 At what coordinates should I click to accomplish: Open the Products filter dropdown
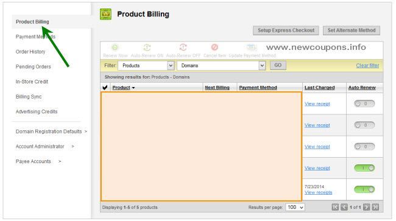(x=146, y=66)
